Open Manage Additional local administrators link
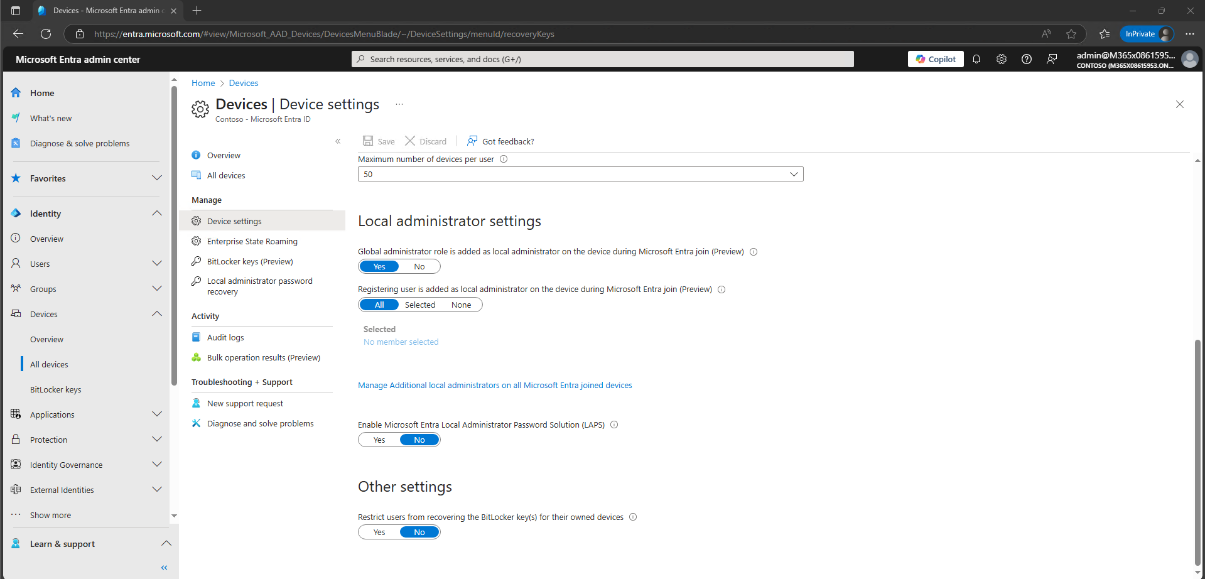1205x579 pixels. [495, 386]
